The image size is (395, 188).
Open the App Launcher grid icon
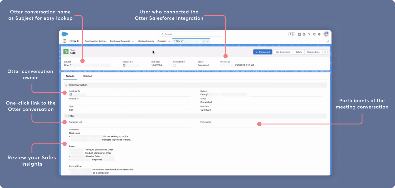click(64, 41)
